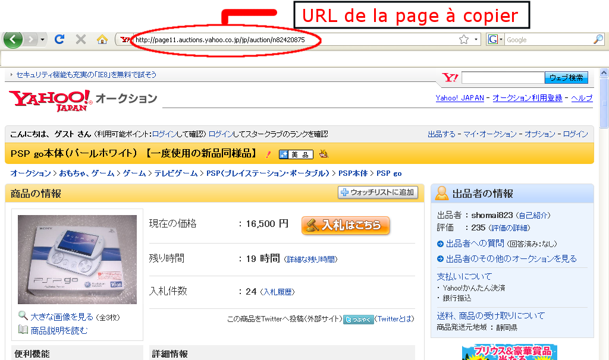This screenshot has height=360, width=609.
Task: Click the small Y! logo beside web search
Action: pos(450,78)
